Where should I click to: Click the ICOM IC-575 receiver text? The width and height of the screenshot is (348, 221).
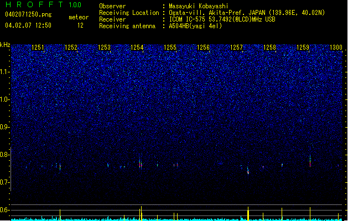(x=222, y=19)
